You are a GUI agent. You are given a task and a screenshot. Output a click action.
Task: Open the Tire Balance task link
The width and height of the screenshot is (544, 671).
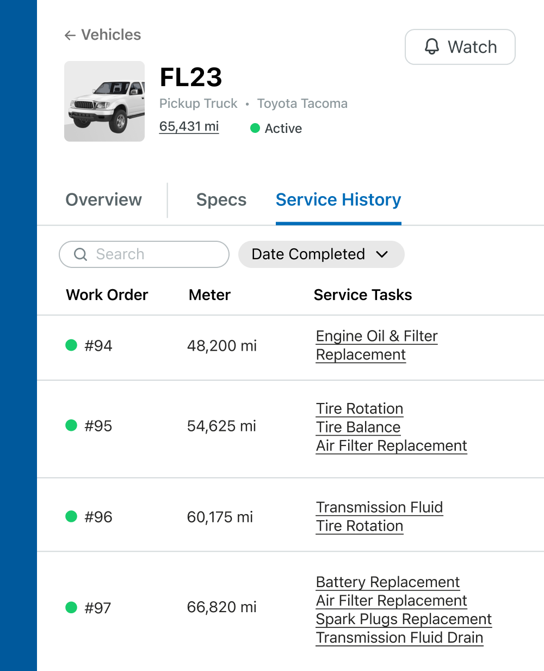(358, 428)
